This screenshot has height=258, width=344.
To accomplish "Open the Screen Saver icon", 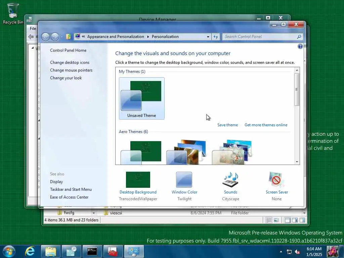I will pyautogui.click(x=276, y=180).
